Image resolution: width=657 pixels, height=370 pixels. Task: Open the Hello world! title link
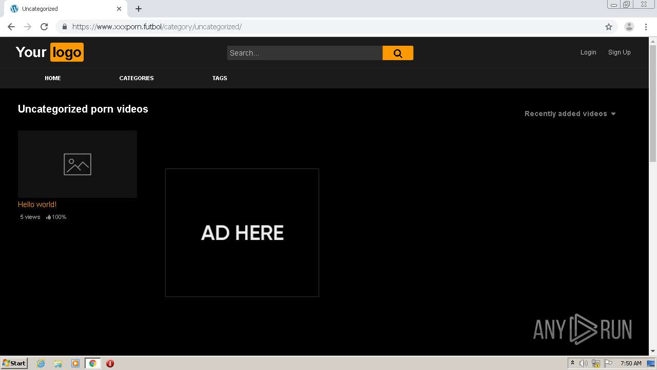tap(37, 205)
